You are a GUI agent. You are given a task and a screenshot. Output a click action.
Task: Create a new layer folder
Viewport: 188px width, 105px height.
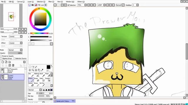click(x=10, y=62)
